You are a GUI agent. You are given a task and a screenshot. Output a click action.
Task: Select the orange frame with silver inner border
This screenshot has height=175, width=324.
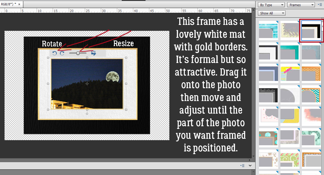[311, 159]
